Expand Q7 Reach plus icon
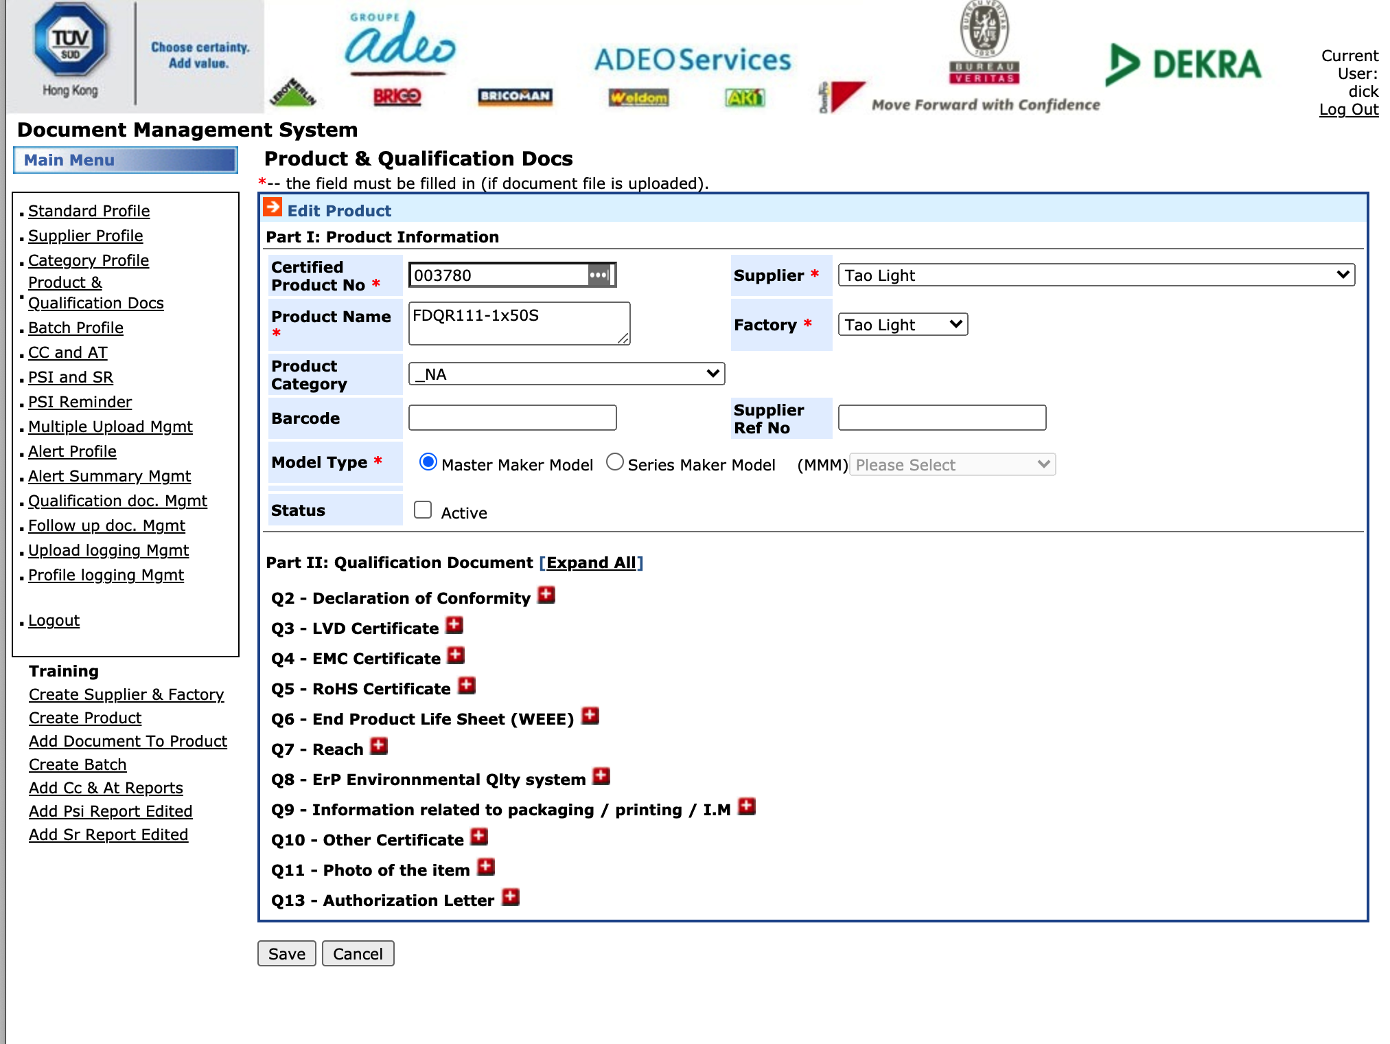Screen dimensions: 1390x1044 pos(379,746)
